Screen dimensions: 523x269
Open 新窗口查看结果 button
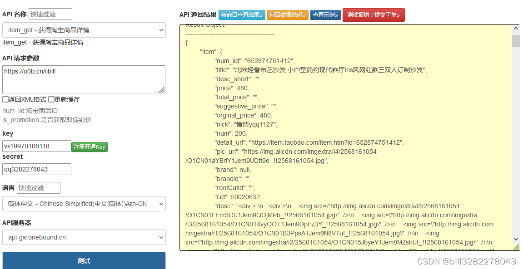pyautogui.click(x=242, y=15)
